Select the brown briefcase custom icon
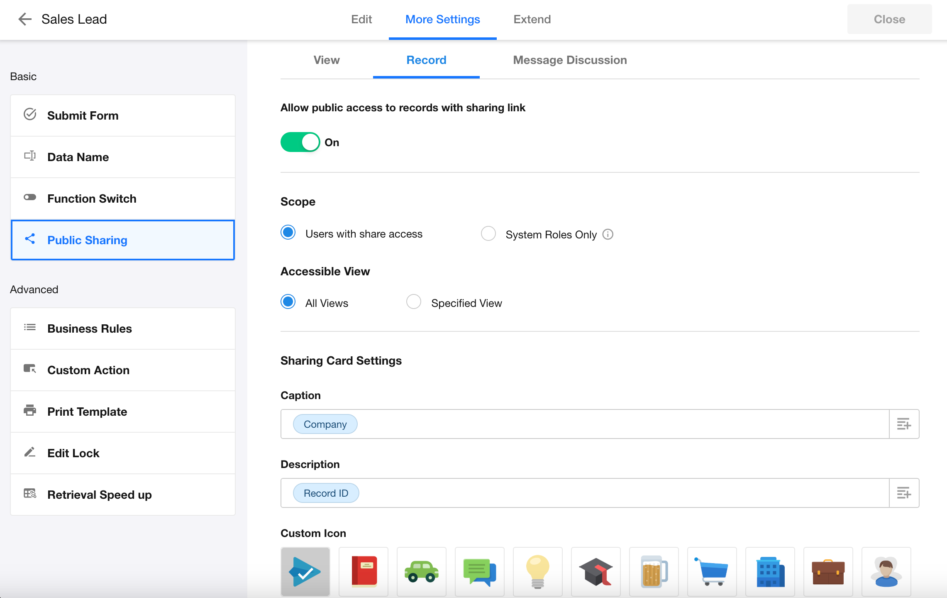 828,571
